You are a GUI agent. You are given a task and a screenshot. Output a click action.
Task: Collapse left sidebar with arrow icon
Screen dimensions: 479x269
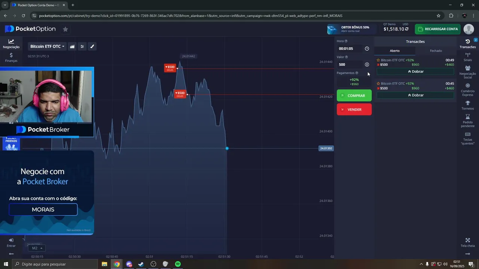11,254
